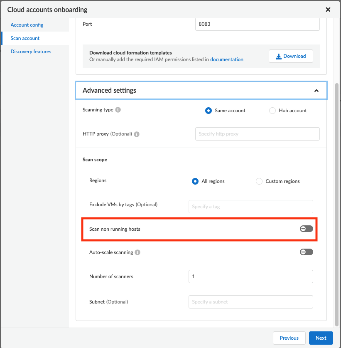
Task: Close the Cloud accounts onboarding dialog
Action: pyautogui.click(x=328, y=10)
